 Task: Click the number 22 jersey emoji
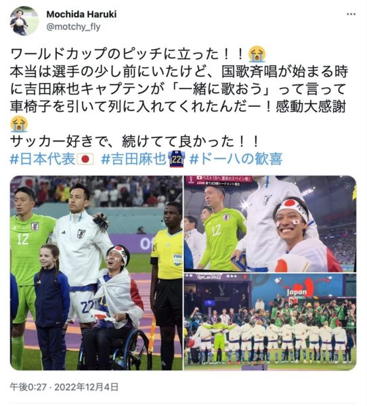[177, 159]
